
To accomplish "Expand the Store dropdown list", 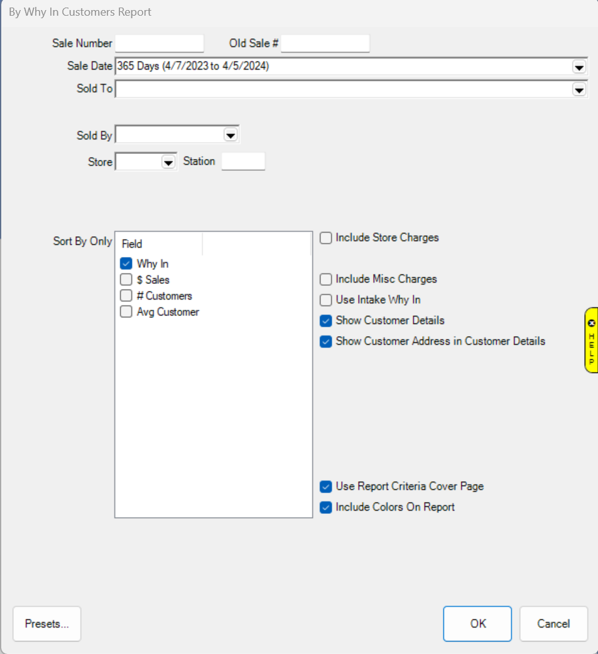I will [x=168, y=162].
